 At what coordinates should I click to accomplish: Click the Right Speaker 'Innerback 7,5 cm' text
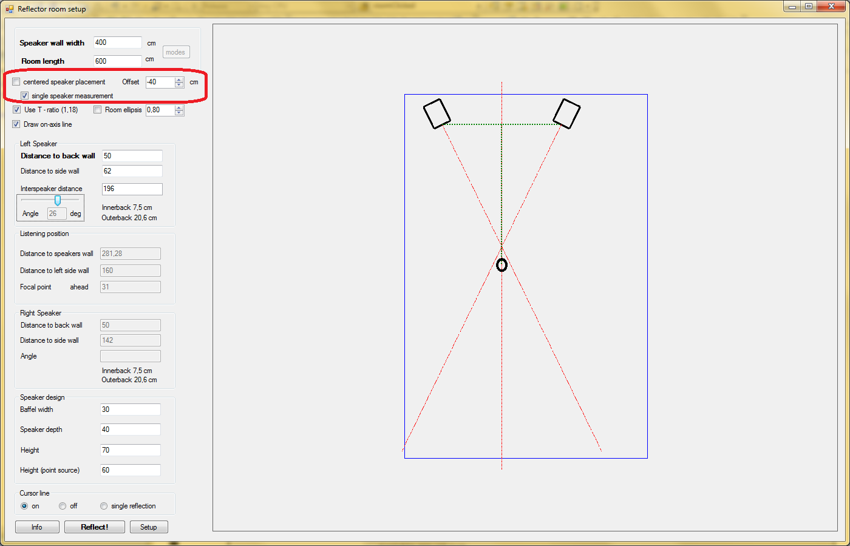point(127,371)
